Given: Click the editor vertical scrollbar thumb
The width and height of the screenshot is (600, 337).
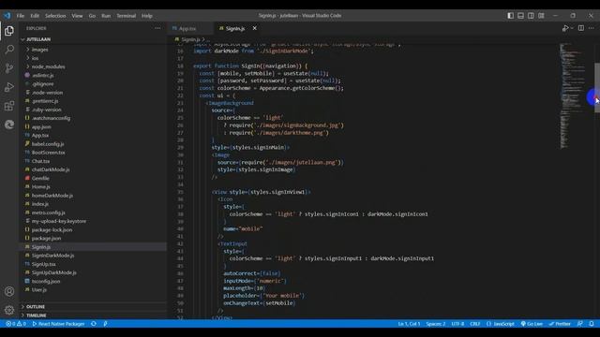Looking at the screenshot, I should (597, 87).
